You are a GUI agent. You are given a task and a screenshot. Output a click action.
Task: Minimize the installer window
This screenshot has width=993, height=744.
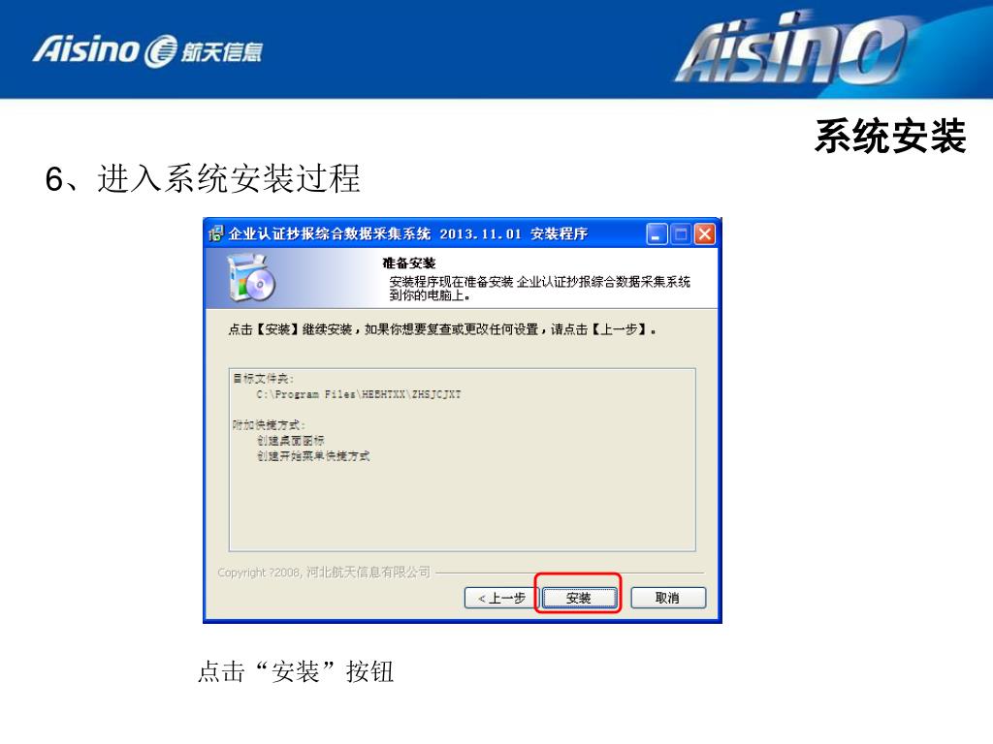pyautogui.click(x=657, y=234)
